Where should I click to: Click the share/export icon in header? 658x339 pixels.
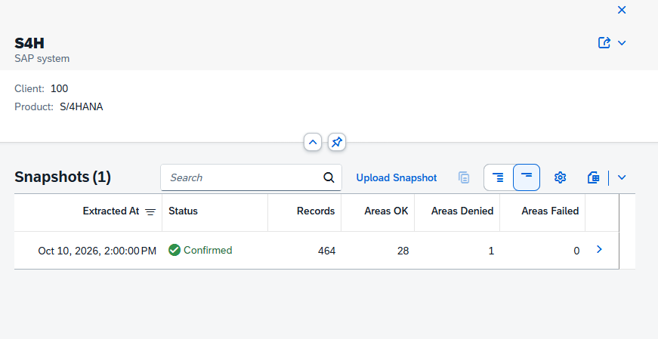click(604, 43)
